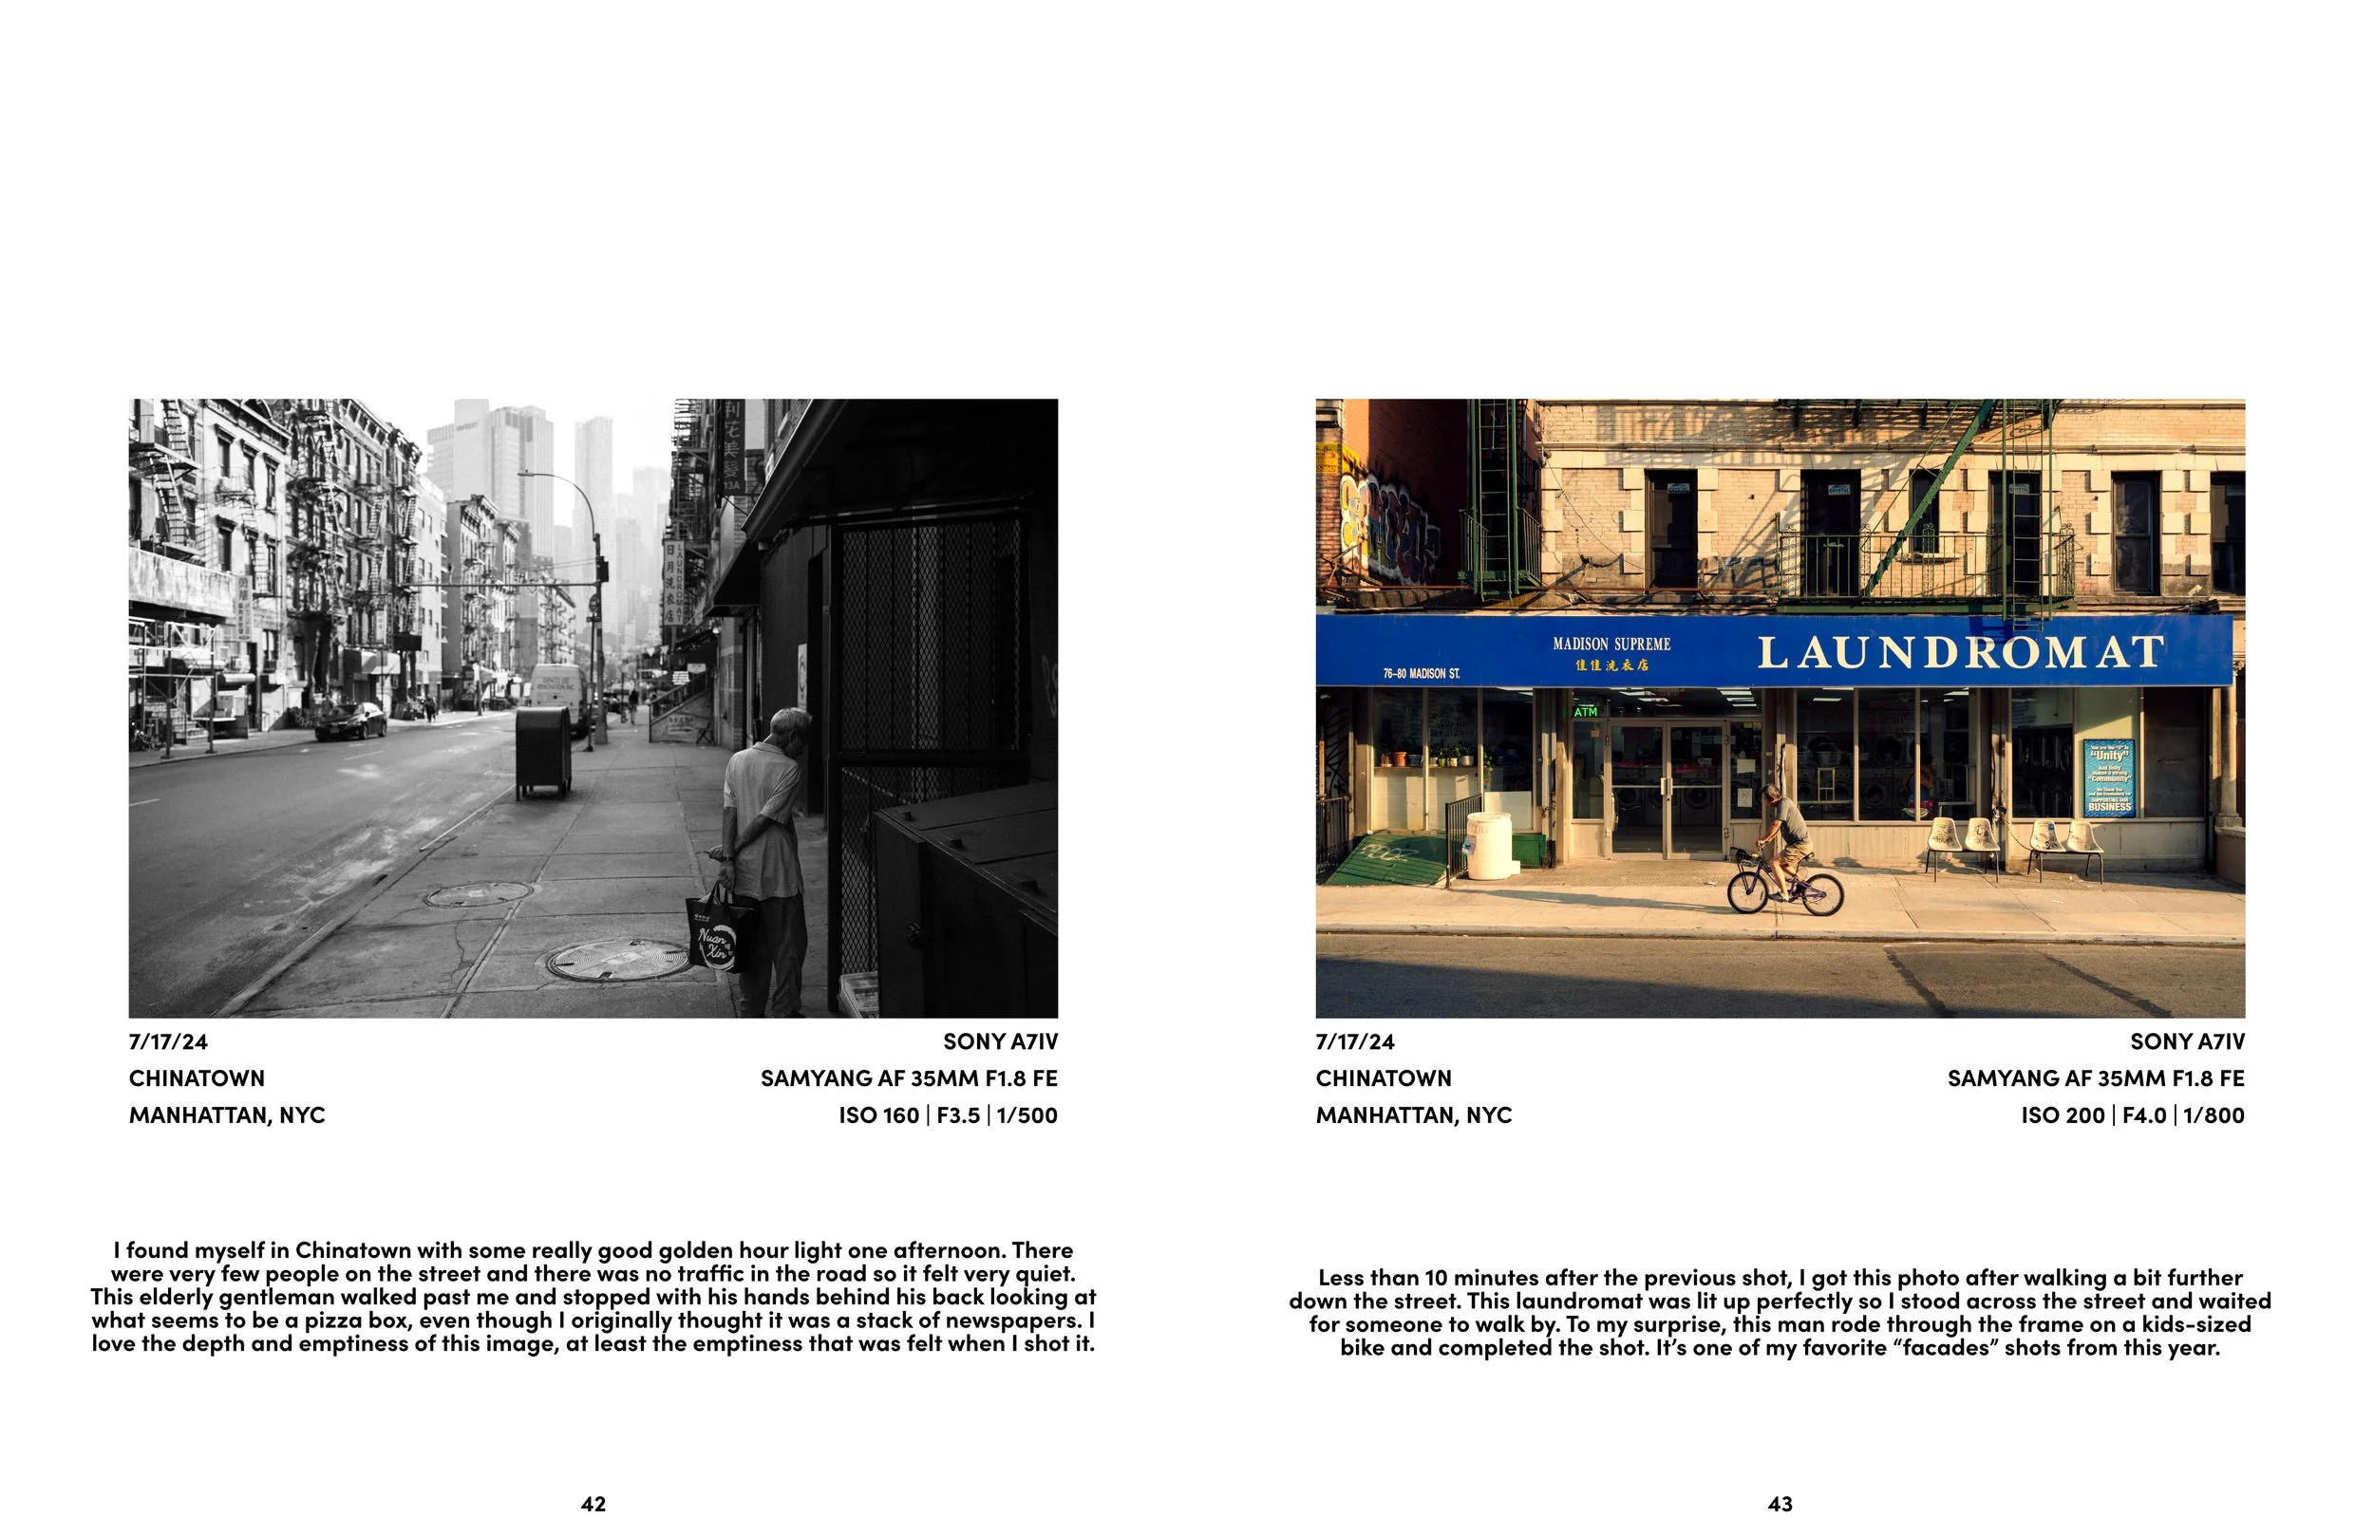Click SAMYANG AF 35MM lens text on right page
This screenshot has width=2374, height=1536.
(2095, 1078)
